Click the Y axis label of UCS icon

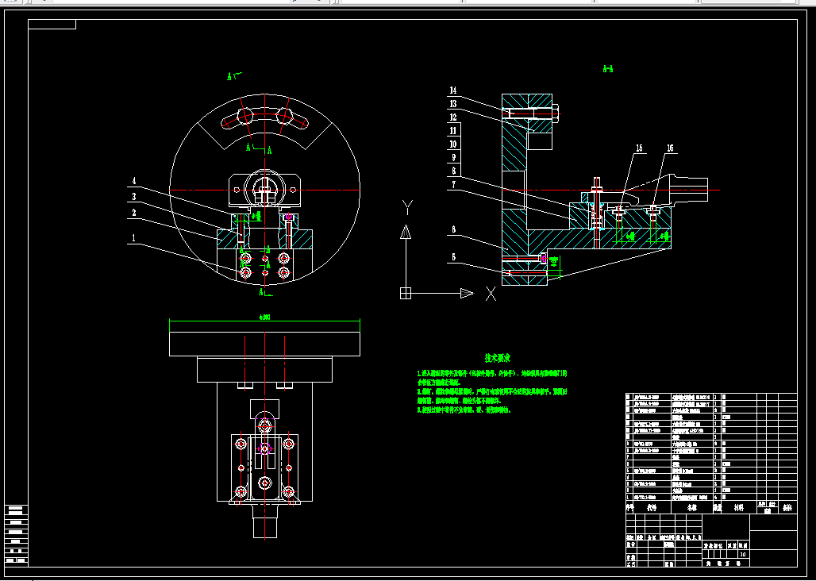click(407, 207)
